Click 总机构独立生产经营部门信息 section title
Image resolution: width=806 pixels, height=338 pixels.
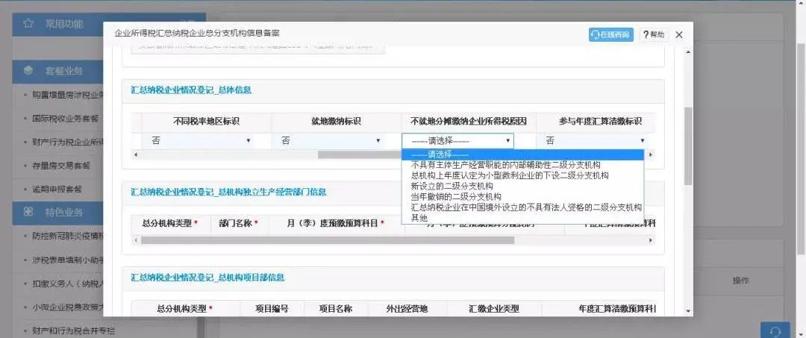pos(228,192)
